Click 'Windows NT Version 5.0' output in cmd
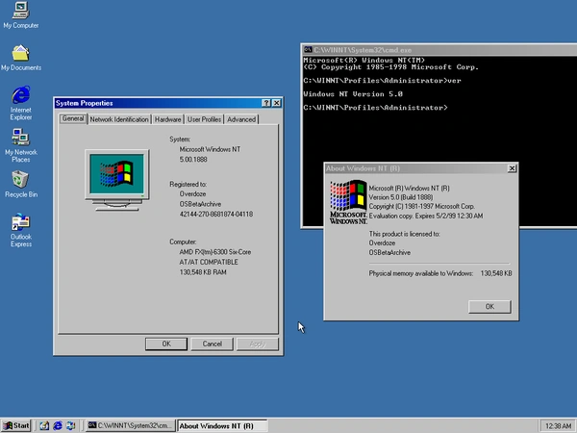This screenshot has height=433, width=577. (x=353, y=94)
